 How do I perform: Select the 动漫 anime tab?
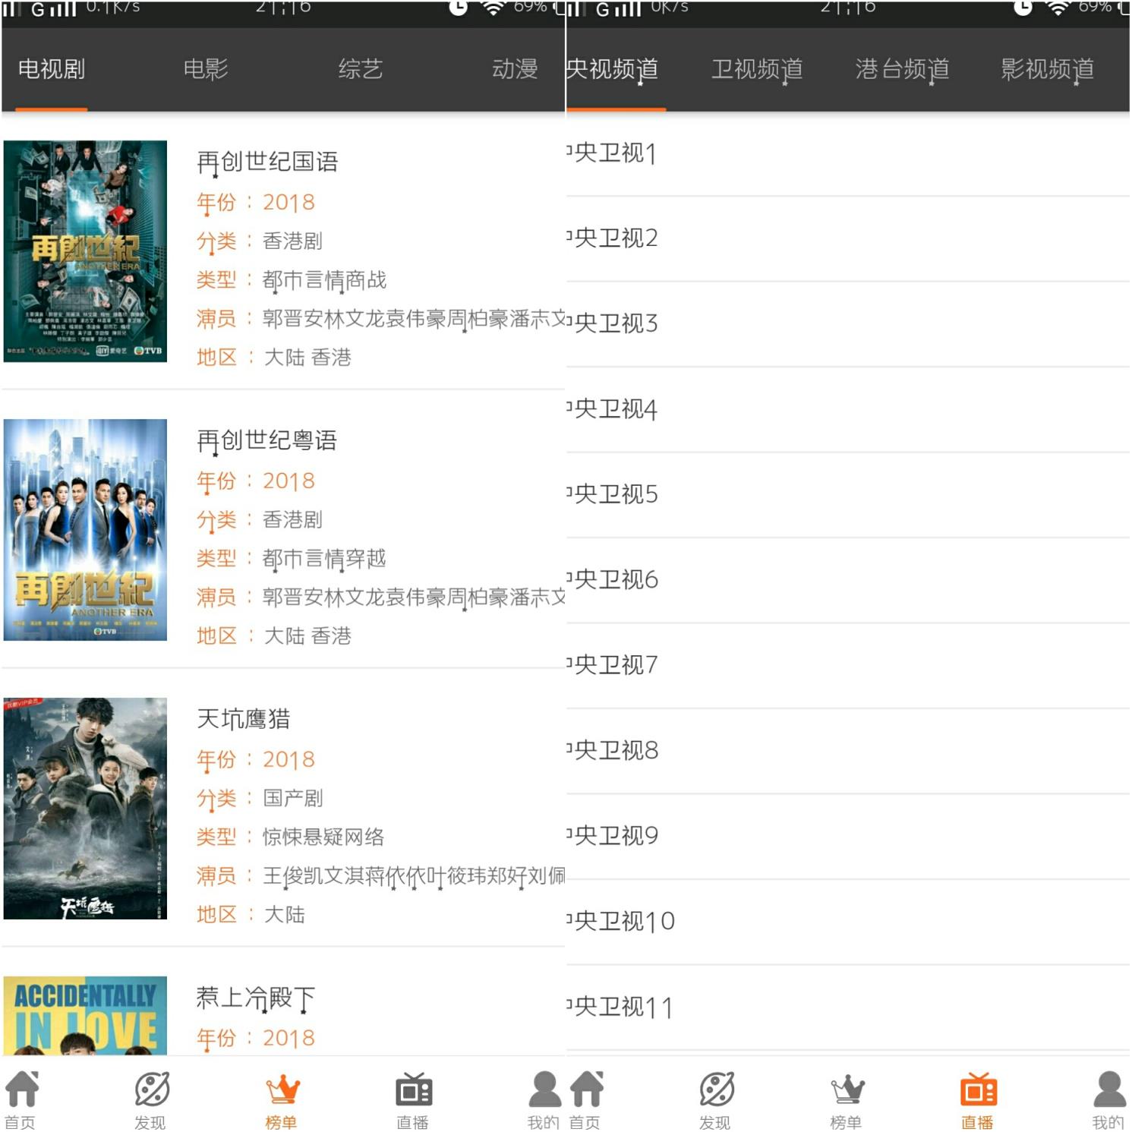[513, 68]
